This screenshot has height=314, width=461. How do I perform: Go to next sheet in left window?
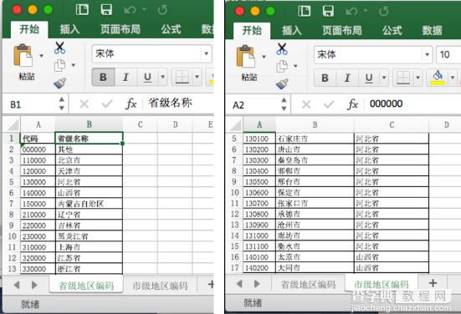click(34, 285)
